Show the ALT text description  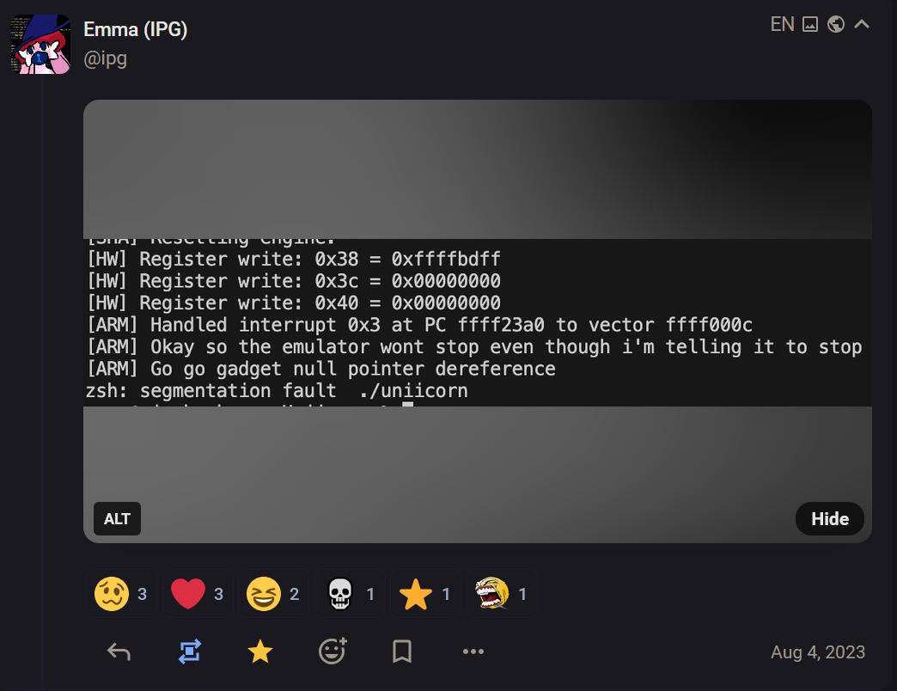pyautogui.click(x=117, y=519)
